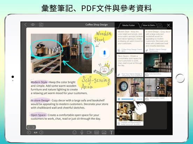
Task: Open the How to Deliv... tab
Action: pos(149,25)
